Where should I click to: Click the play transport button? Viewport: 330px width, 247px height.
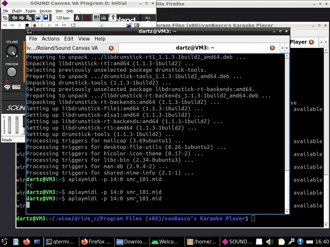[42, 25]
